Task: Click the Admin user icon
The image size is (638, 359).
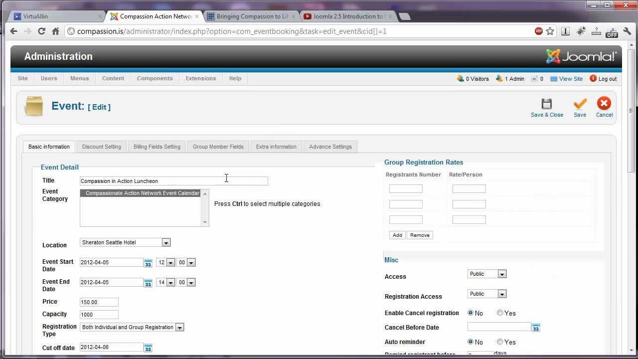Action: (x=499, y=78)
